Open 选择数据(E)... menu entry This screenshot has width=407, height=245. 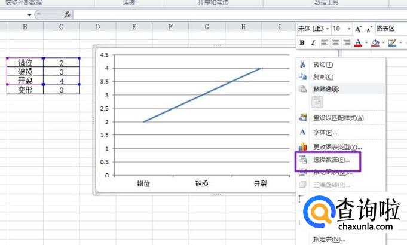click(331, 160)
